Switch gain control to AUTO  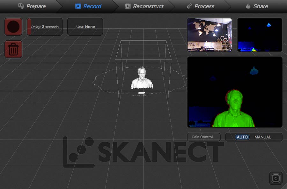coord(242,137)
